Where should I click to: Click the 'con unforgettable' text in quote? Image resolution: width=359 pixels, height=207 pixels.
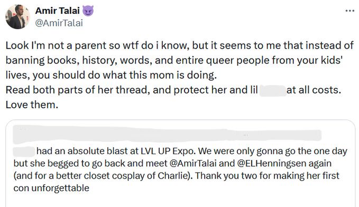pos(51,188)
